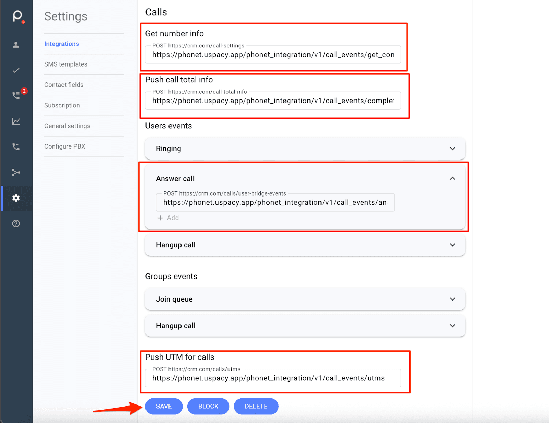Collapse the Answer call section
The height and width of the screenshot is (423, 549).
point(452,178)
